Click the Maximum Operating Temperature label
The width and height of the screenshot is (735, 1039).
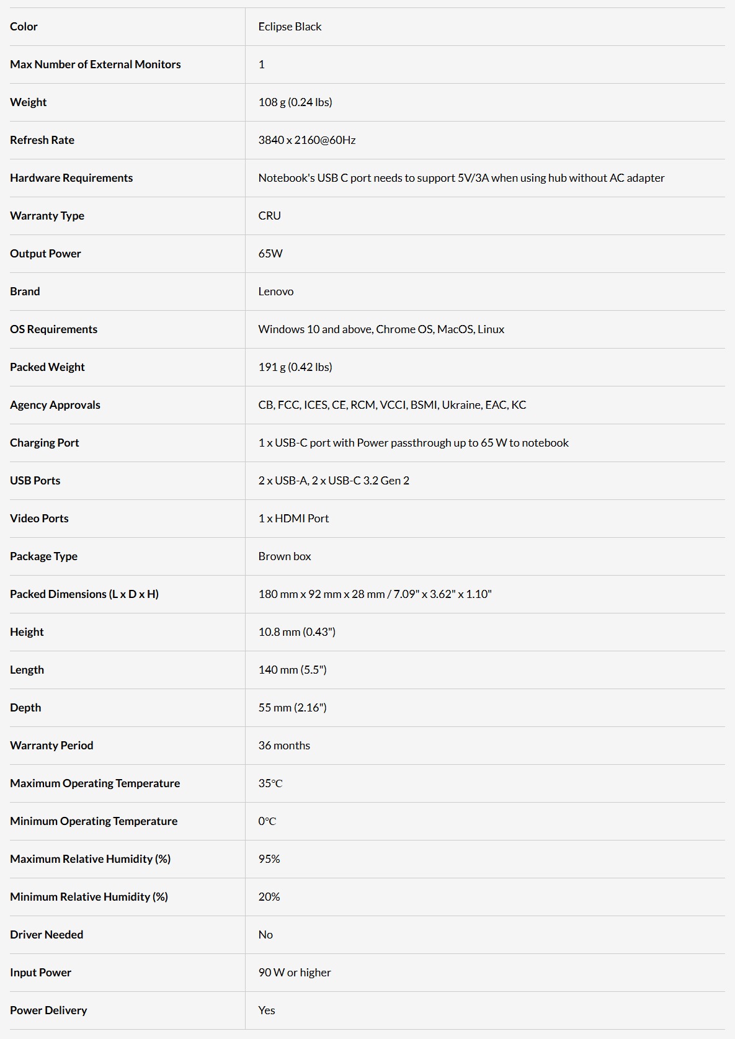(x=95, y=783)
